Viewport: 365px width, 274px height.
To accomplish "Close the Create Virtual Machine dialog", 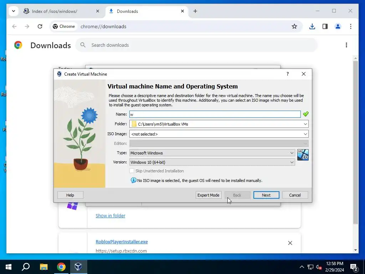I will pyautogui.click(x=304, y=74).
